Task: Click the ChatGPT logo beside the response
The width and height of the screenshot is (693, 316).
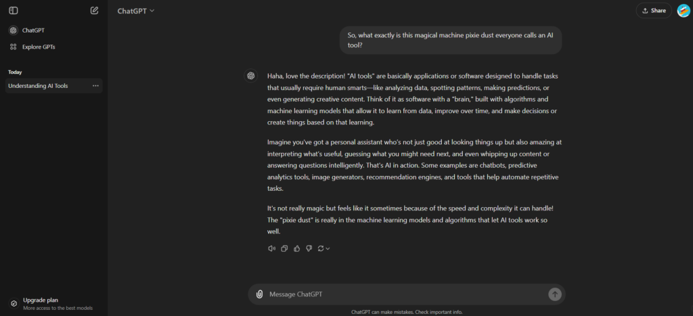Action: click(250, 76)
